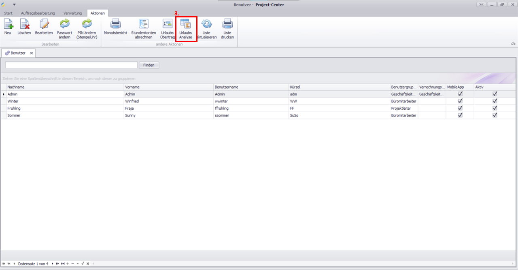Image resolution: width=518 pixels, height=270 pixels.
Task: Click the search text field
Action: click(x=71, y=65)
